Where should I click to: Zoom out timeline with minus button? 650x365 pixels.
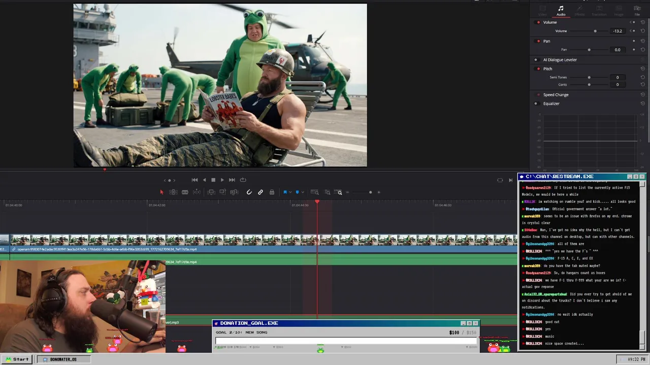pos(347,192)
